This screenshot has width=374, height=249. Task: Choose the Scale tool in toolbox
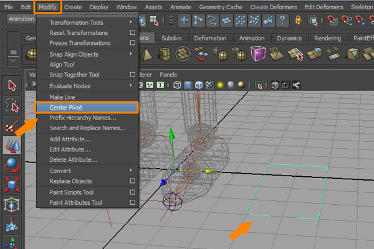pyautogui.click(x=11, y=186)
